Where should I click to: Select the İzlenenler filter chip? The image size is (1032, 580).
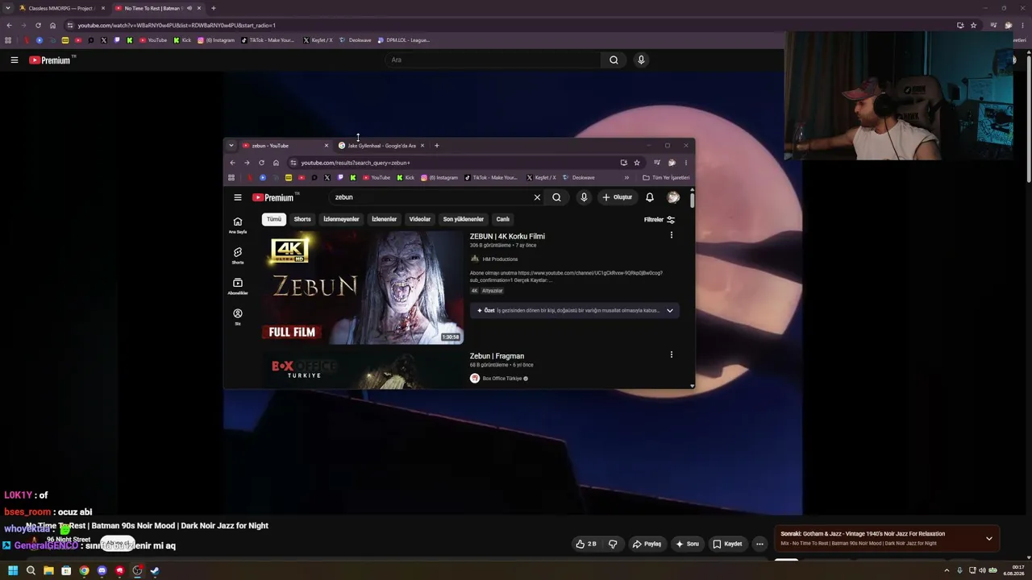pyautogui.click(x=384, y=219)
